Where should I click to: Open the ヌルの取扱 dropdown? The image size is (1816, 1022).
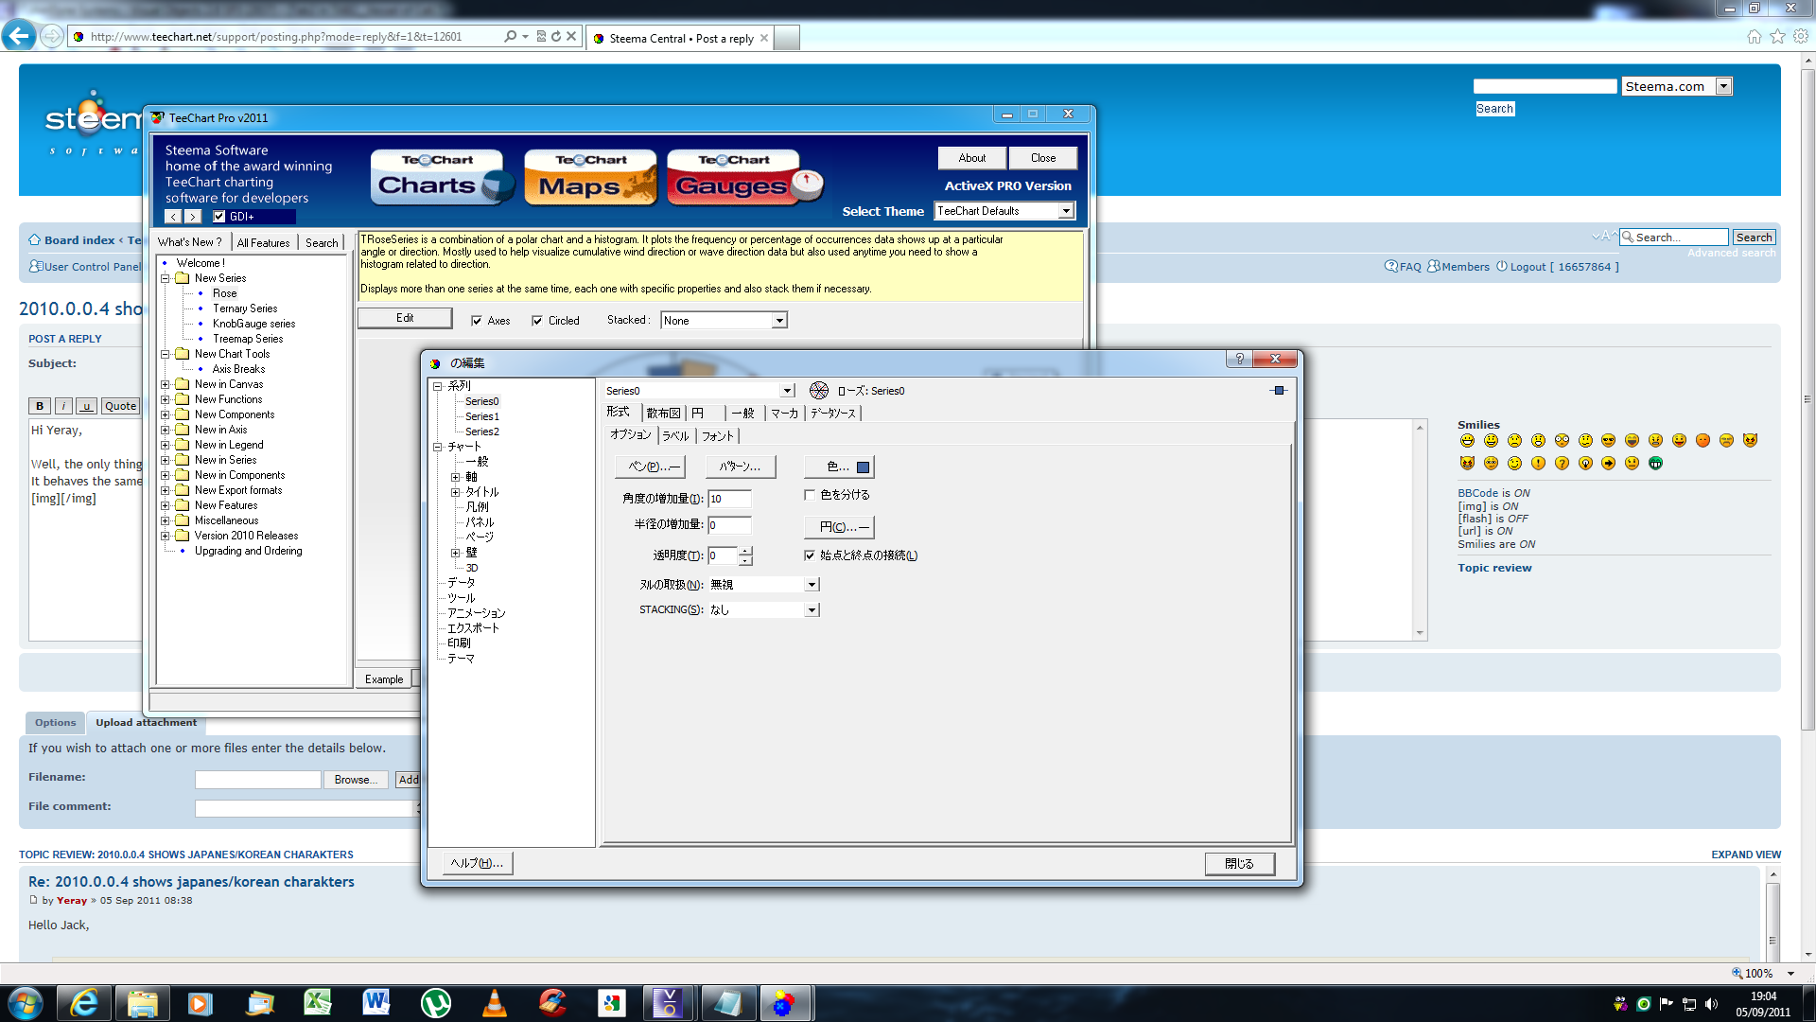[812, 585]
